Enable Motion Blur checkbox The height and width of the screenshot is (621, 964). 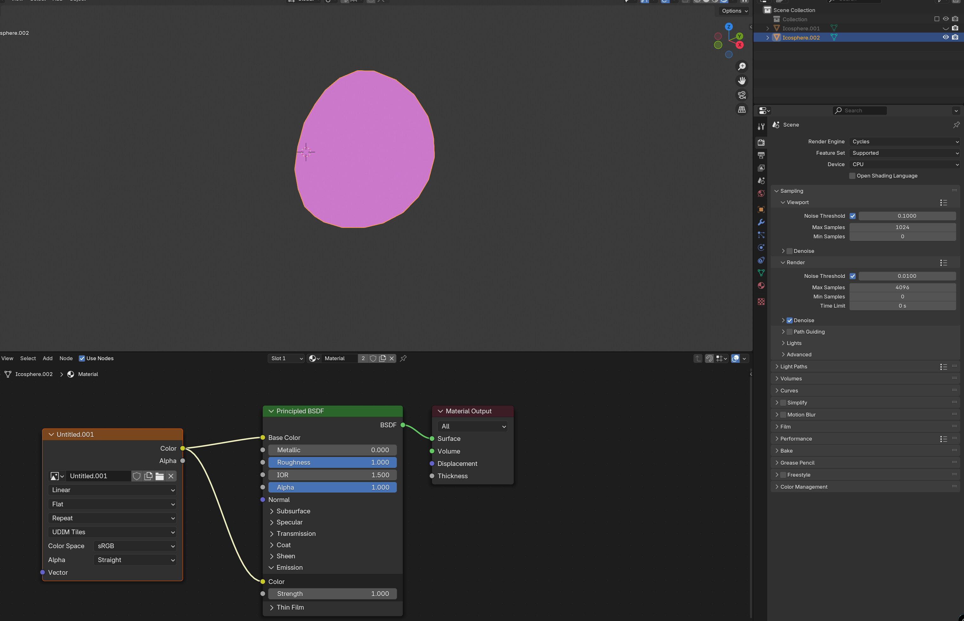[783, 415]
